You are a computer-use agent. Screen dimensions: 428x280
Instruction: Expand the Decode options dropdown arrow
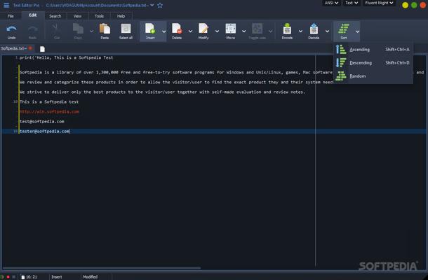[x=327, y=31]
